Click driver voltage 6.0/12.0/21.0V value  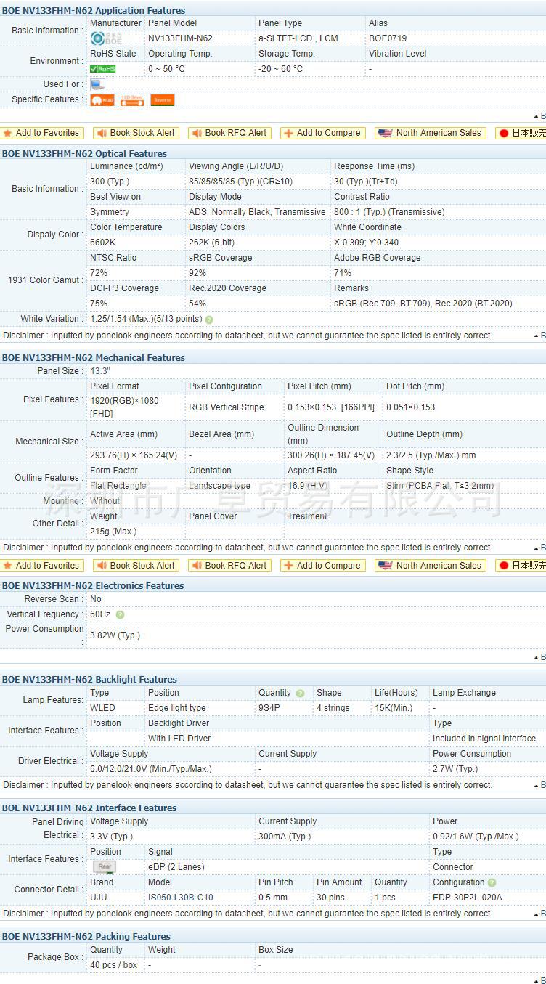click(151, 769)
